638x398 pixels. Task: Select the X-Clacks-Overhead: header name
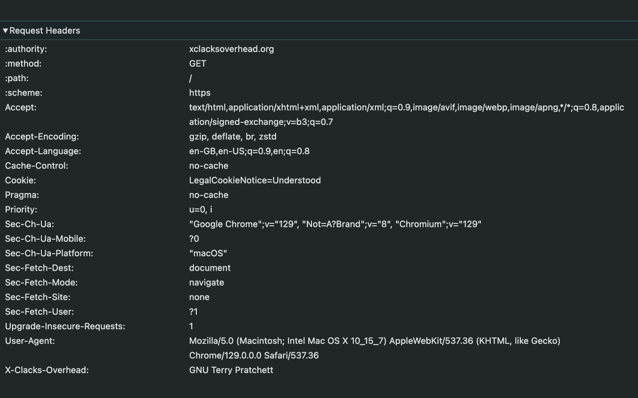click(47, 370)
